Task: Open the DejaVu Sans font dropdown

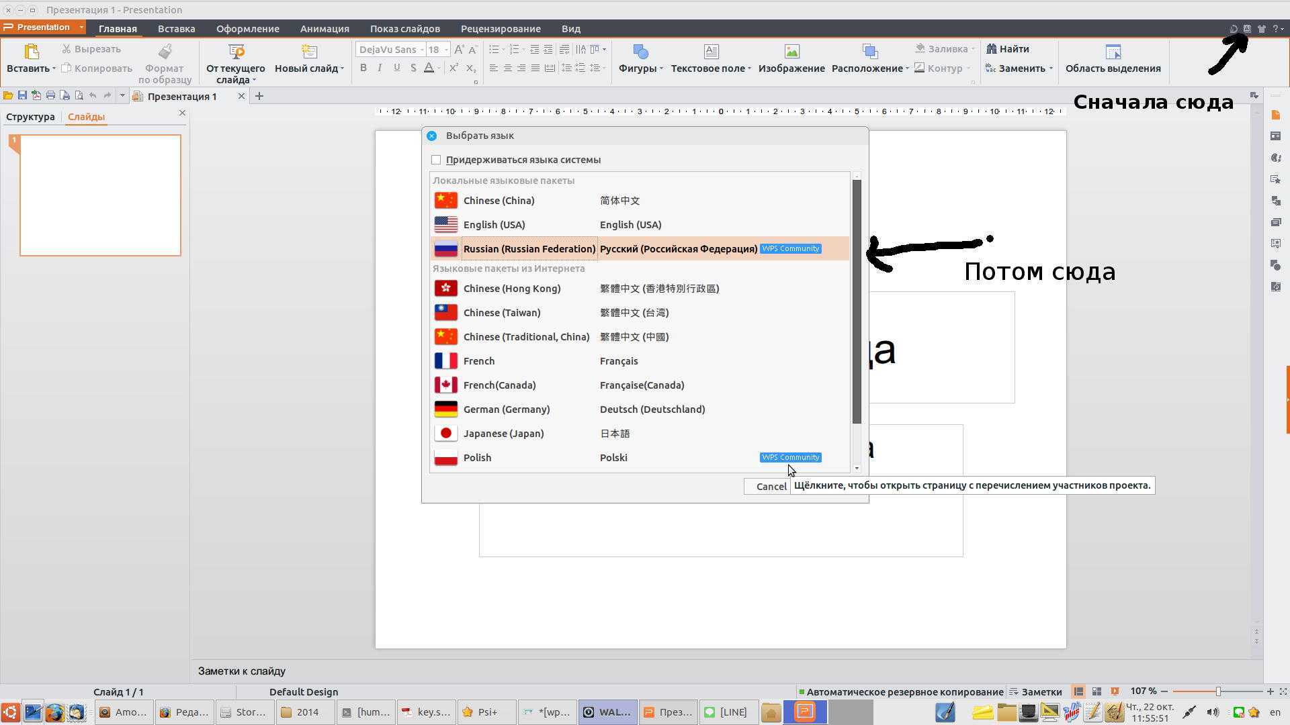Action: [x=422, y=50]
